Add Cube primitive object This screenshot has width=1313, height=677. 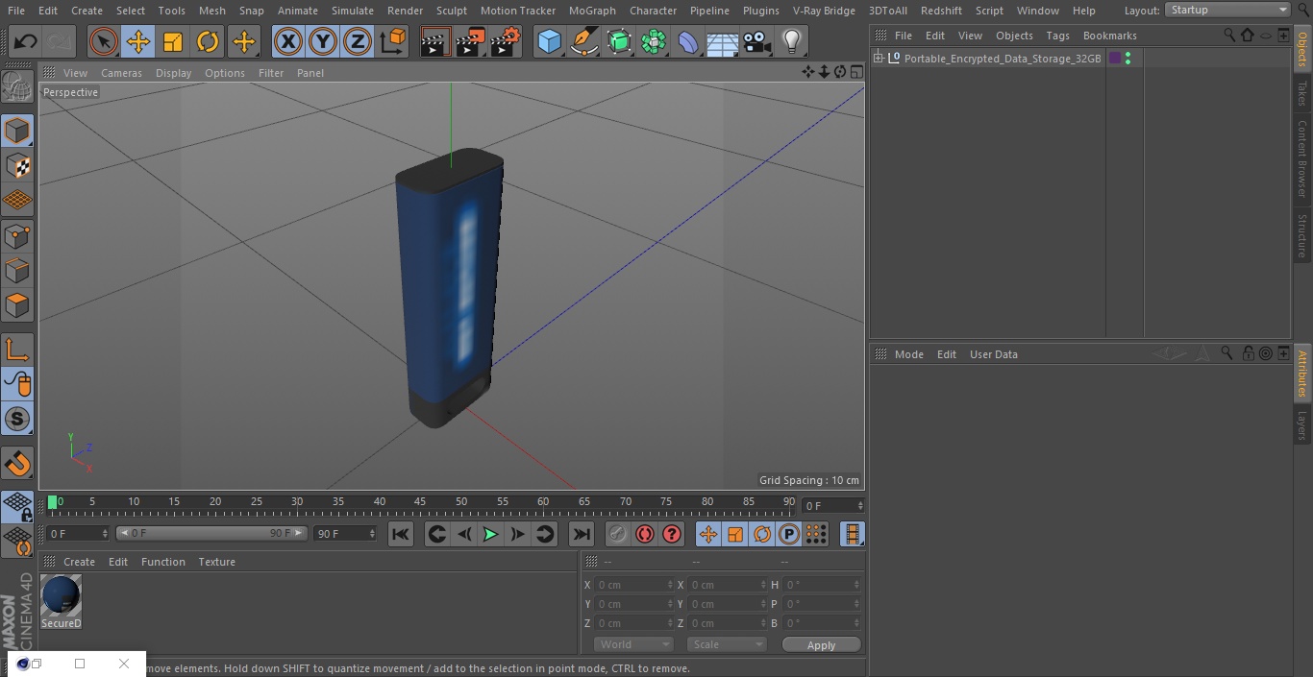[x=549, y=41]
